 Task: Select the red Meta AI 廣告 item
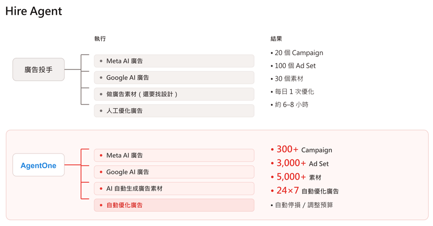click(x=174, y=155)
